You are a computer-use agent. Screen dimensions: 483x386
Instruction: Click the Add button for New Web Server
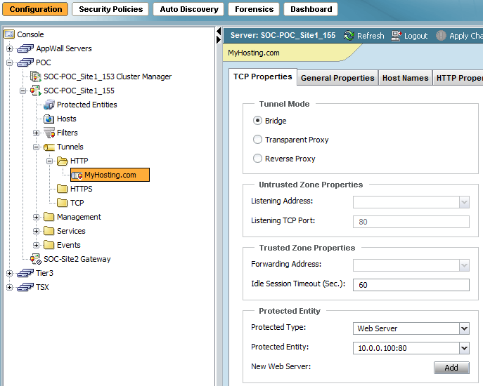point(451,368)
